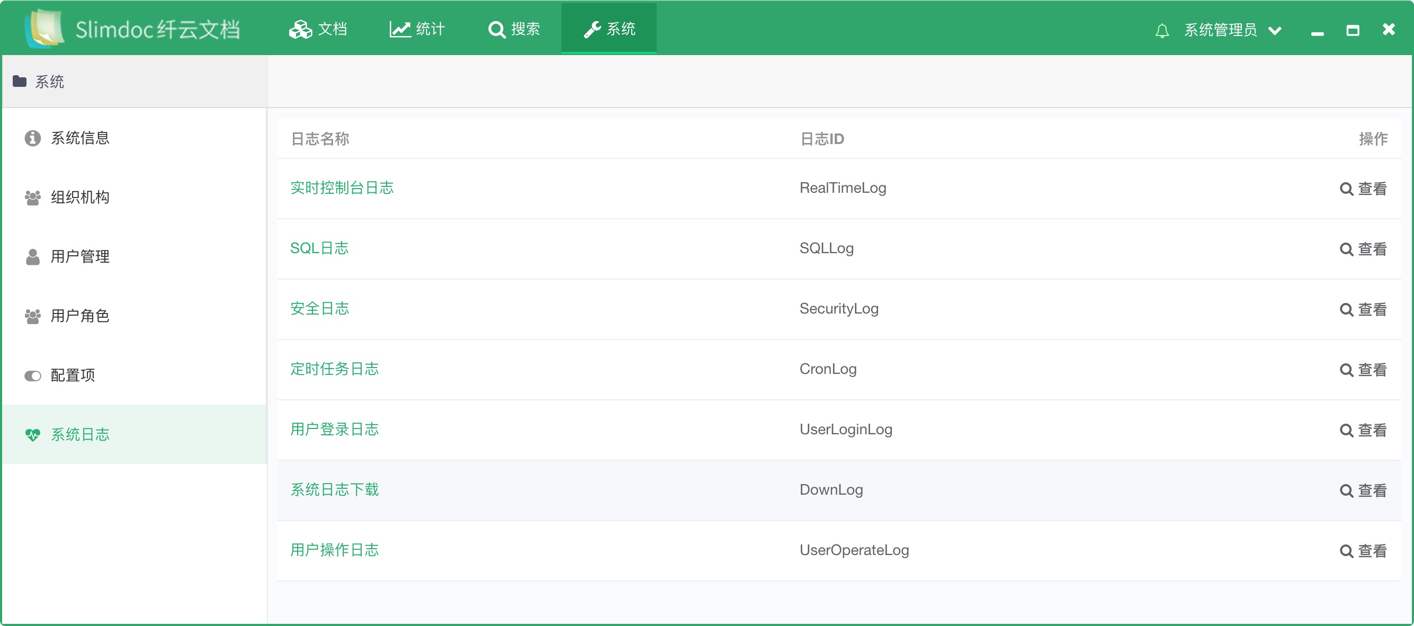Click the cubes icon on 文档 tab
Image resolution: width=1414 pixels, height=626 pixels.
coord(300,29)
